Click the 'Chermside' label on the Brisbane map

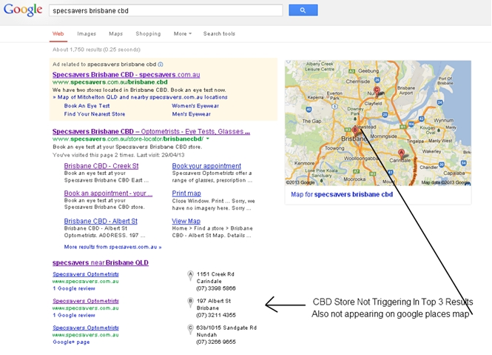[357, 82]
